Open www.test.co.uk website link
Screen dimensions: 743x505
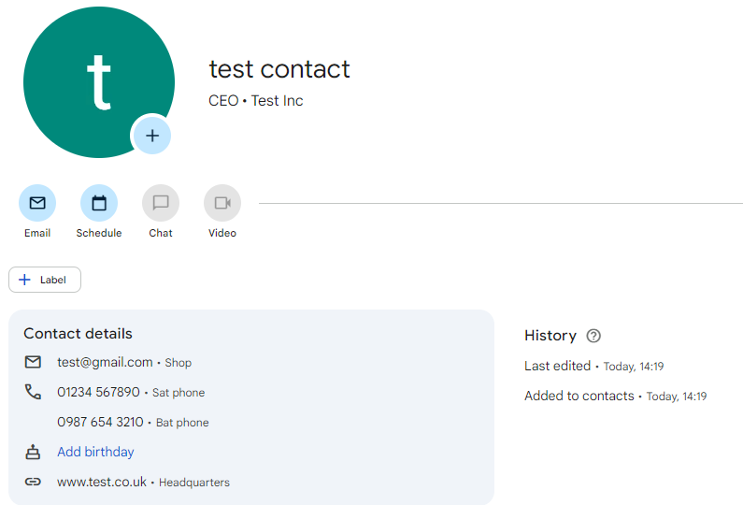tap(102, 482)
